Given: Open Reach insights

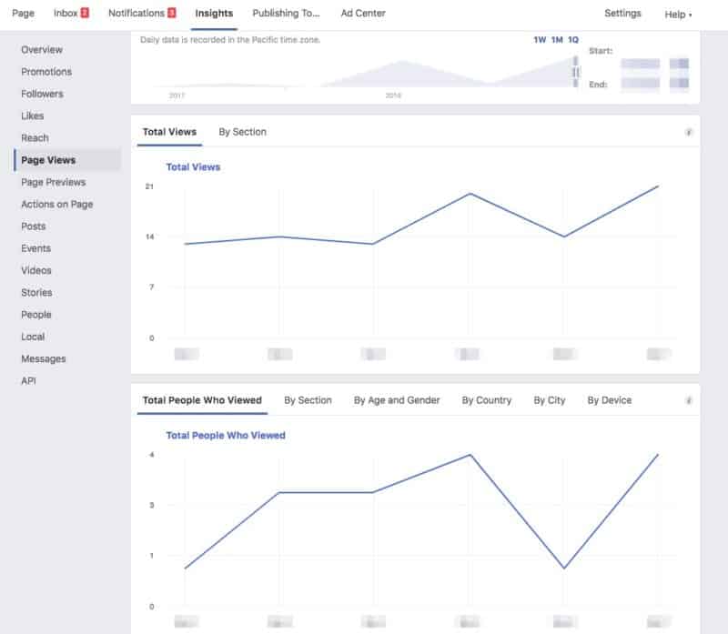Looking at the screenshot, I should tap(35, 138).
